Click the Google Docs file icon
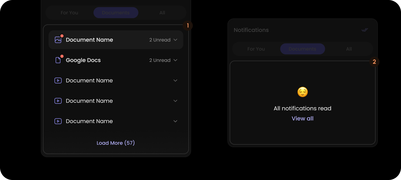The width and height of the screenshot is (401, 180). point(58,60)
